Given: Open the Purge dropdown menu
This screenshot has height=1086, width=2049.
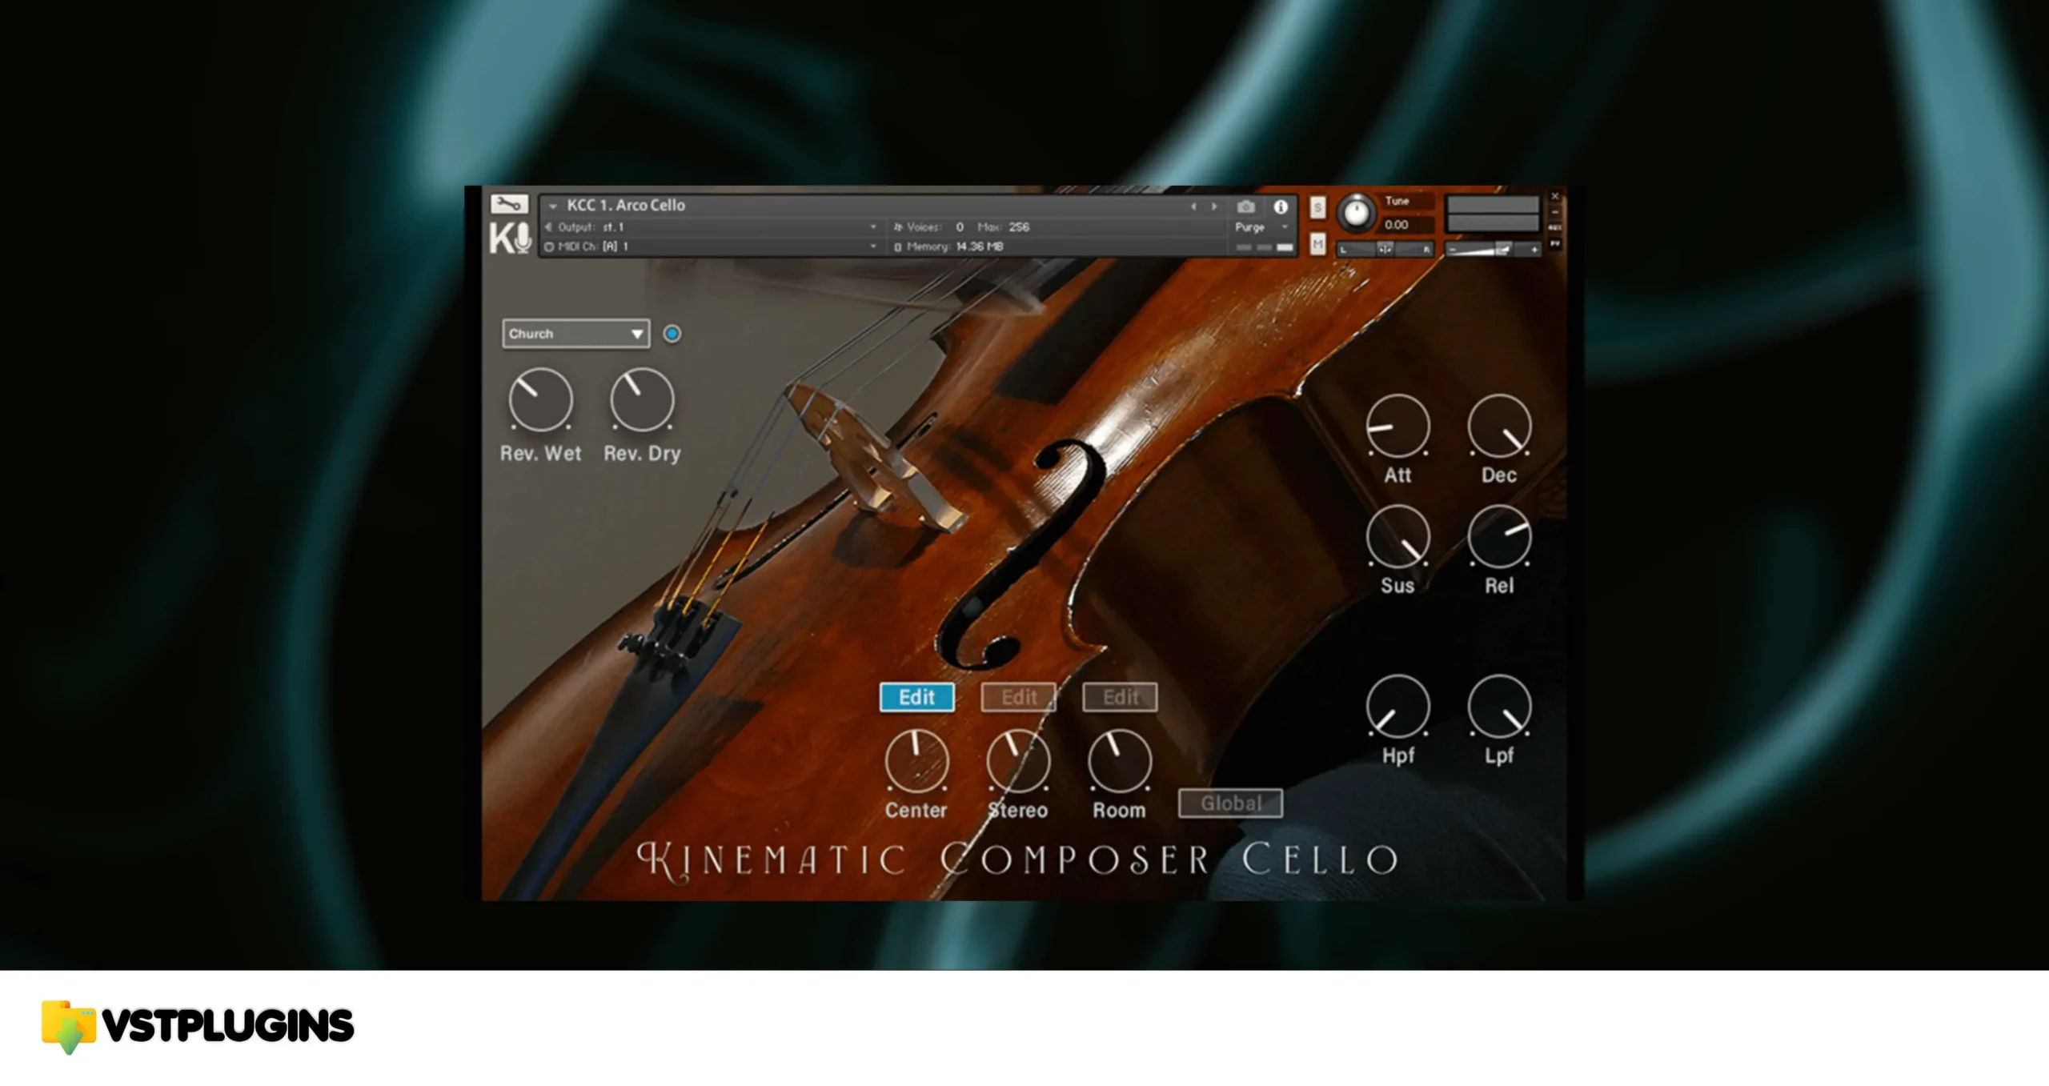Looking at the screenshot, I should pyautogui.click(x=1263, y=227).
